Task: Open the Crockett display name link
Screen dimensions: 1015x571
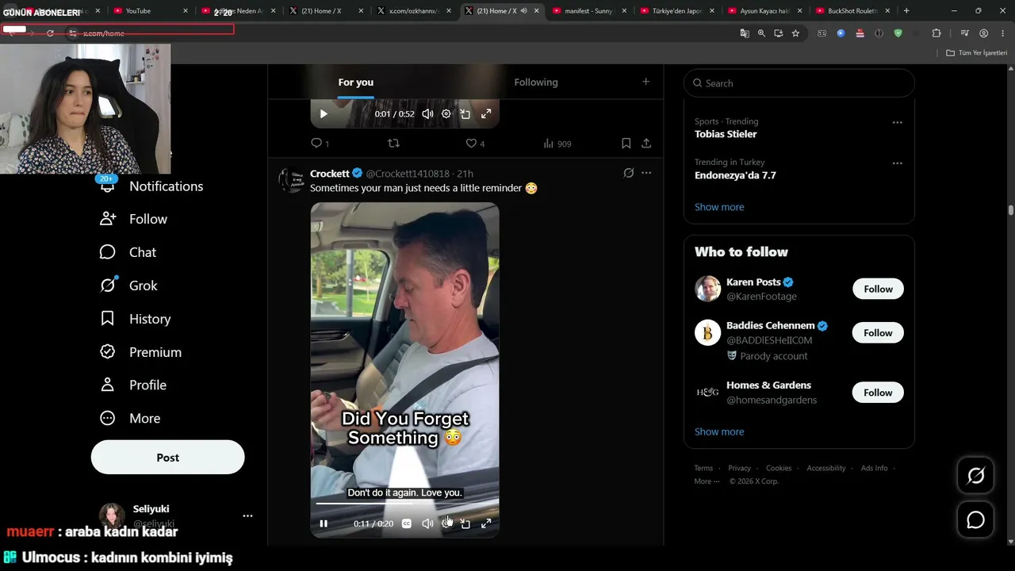Action: 330,174
